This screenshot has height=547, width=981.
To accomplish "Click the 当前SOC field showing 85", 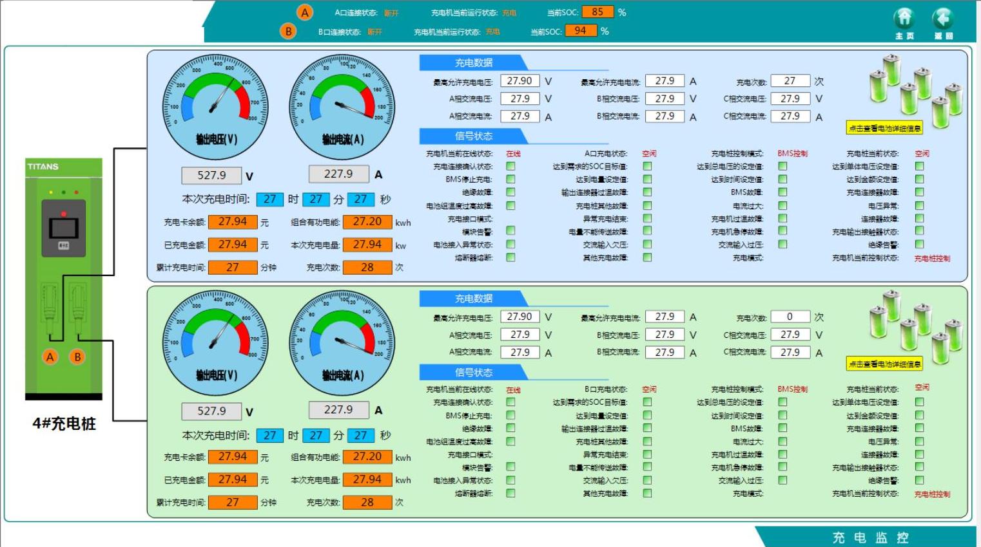I will [597, 12].
